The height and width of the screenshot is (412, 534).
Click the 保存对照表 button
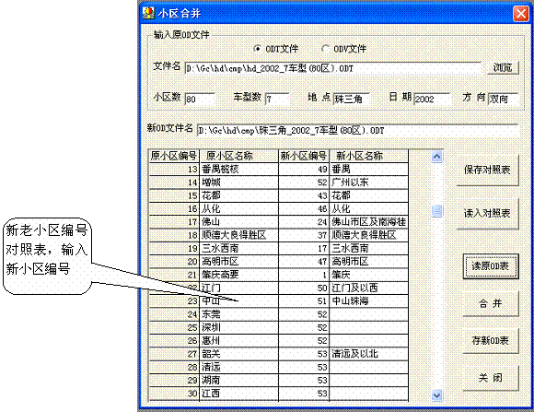487,170
